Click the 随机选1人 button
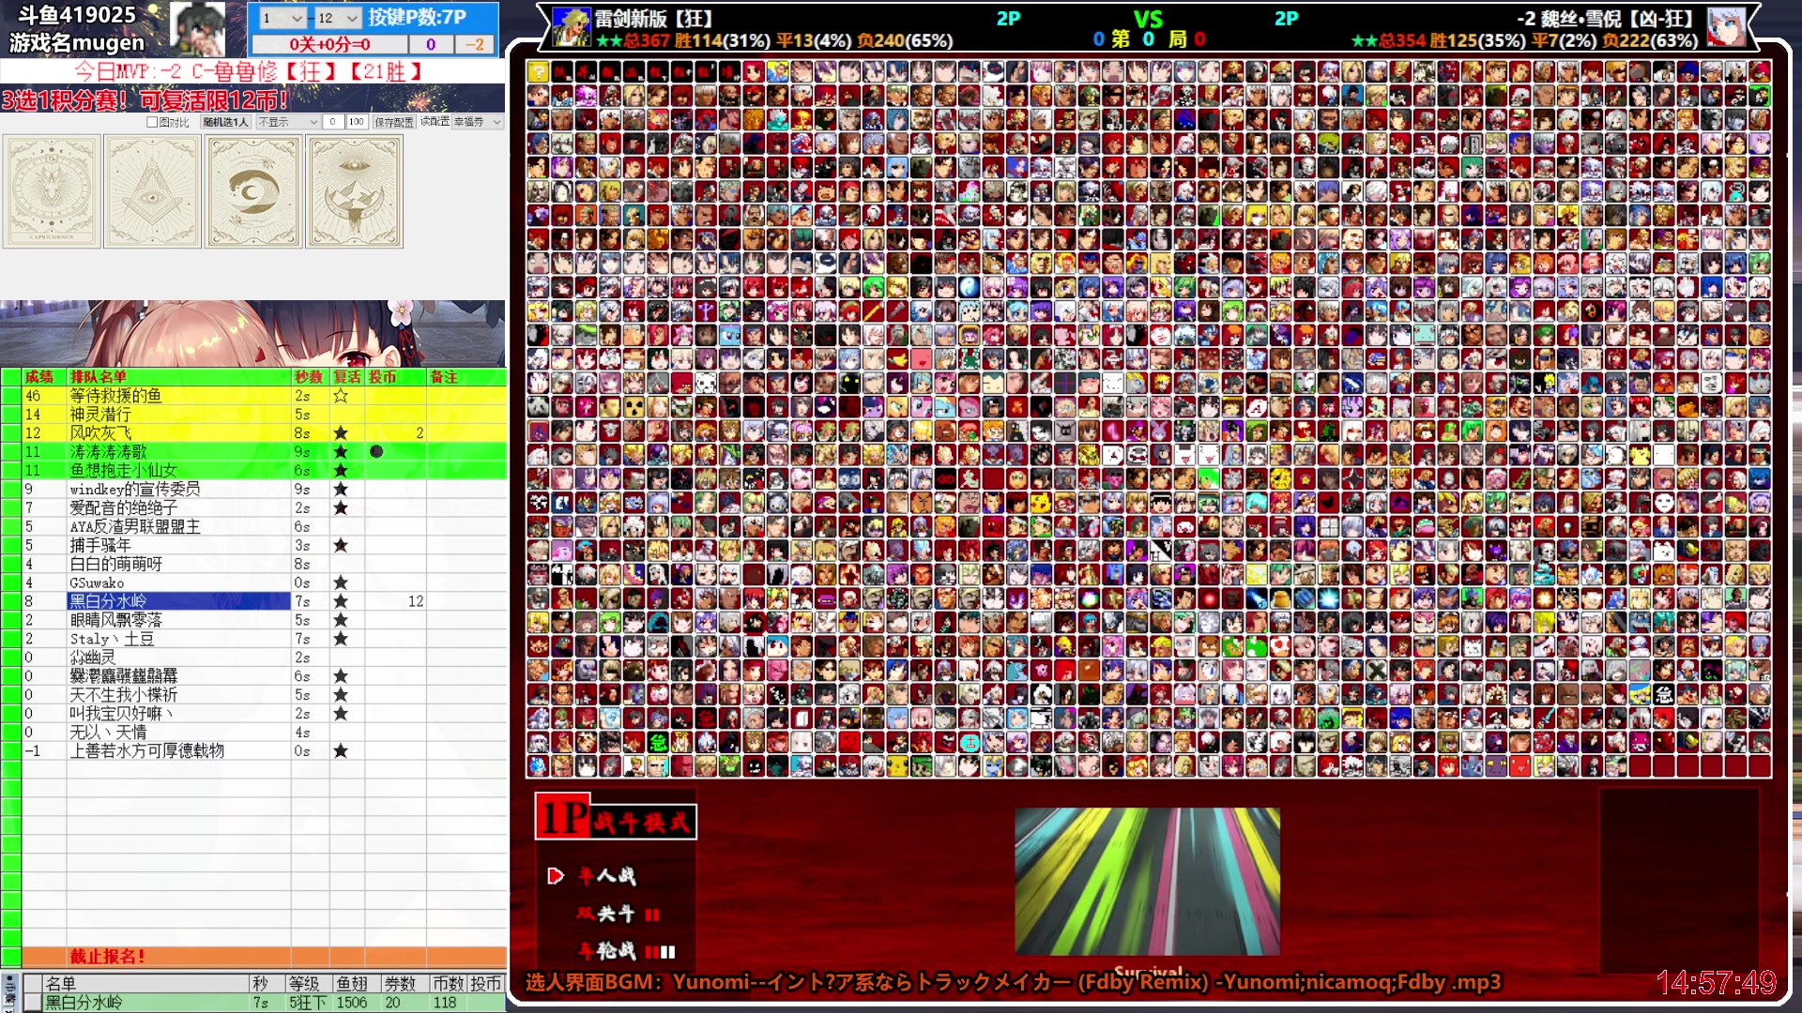 tap(226, 122)
